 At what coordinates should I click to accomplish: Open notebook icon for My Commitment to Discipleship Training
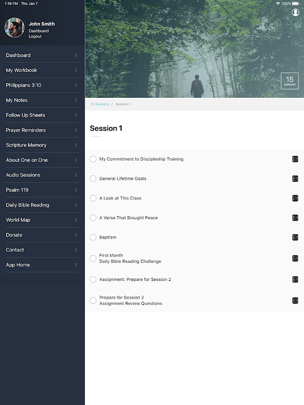[295, 159]
